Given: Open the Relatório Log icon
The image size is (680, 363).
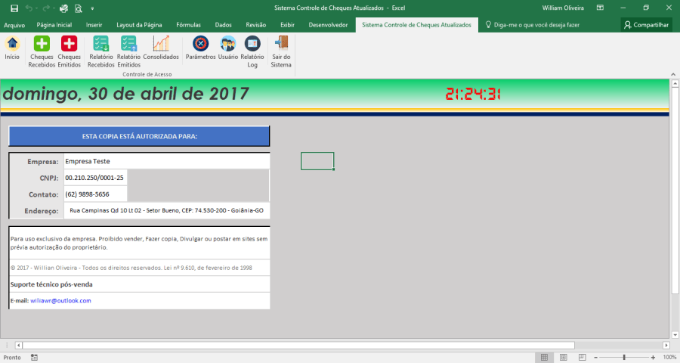Looking at the screenshot, I should (x=252, y=43).
